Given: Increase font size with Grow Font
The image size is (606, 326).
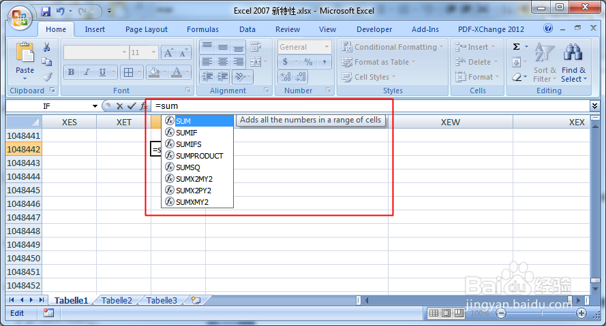Looking at the screenshot, I should pyautogui.click(x=168, y=53).
